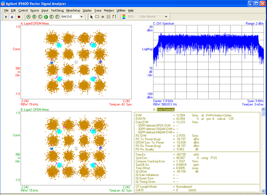Viewport: 267px width, 195px height.
Task: Activate trace D button
Action: [x=46, y=16]
